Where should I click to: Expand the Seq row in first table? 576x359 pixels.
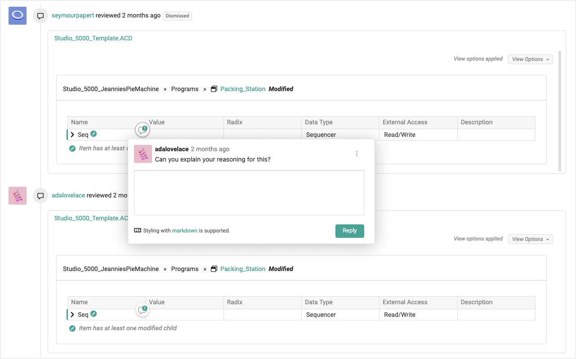72,135
